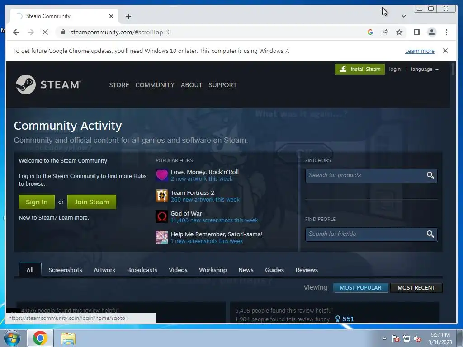Click the padlock site info icon
The width and height of the screenshot is (463, 347).
coord(63,32)
